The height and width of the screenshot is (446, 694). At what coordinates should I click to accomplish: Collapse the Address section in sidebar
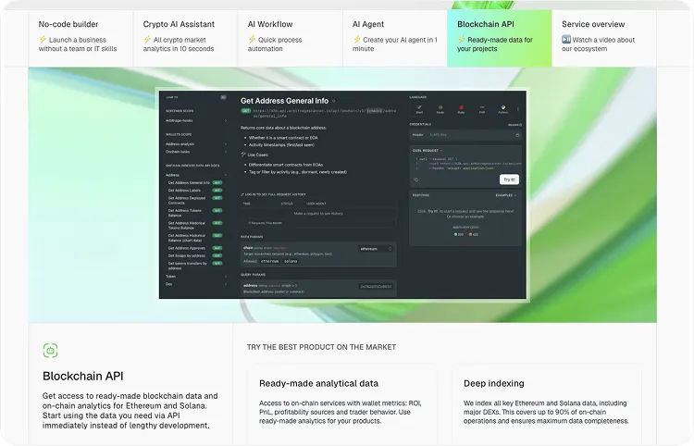[x=196, y=175]
